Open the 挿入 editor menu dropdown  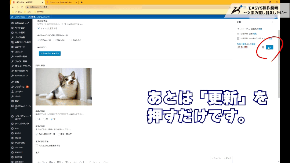68,162
